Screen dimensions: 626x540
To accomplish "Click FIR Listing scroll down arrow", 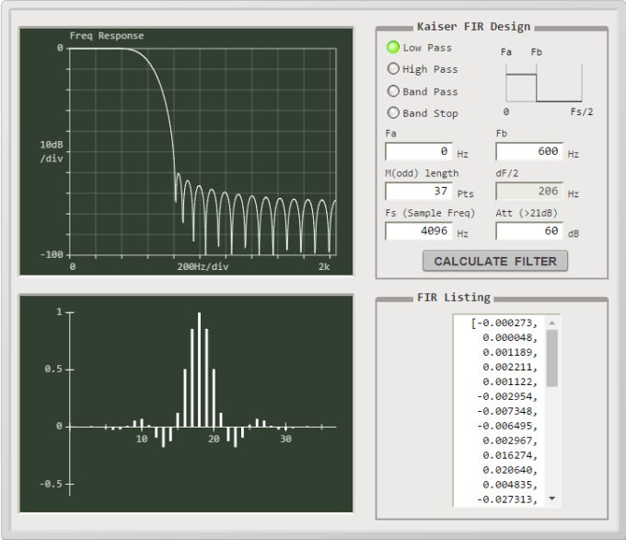I will tap(552, 499).
